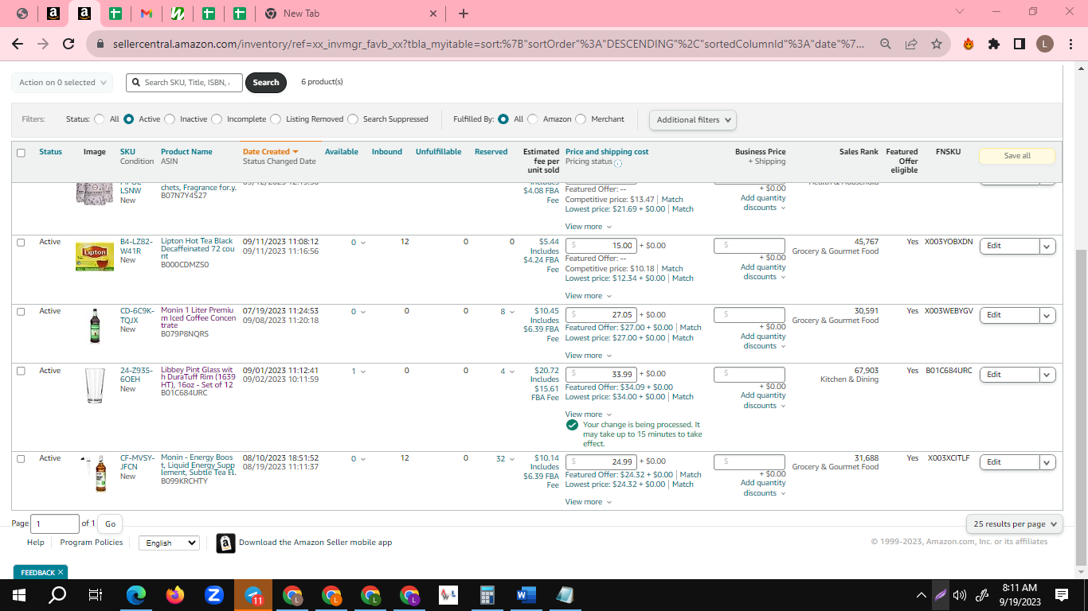1088x611 pixels.
Task: Open the Help link in the footer
Action: click(x=36, y=543)
